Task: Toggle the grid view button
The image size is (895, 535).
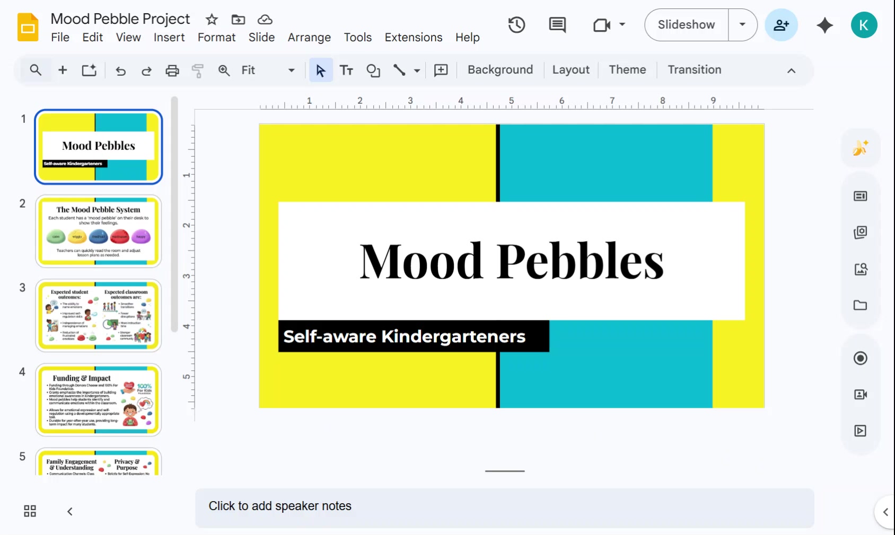Action: tap(30, 511)
